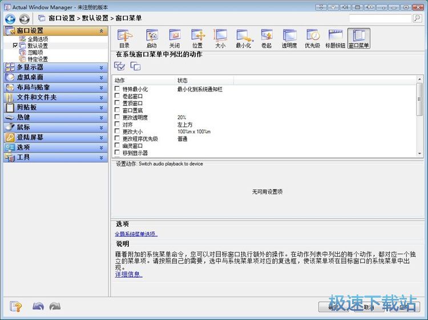The image size is (428, 320).
Task: Enable the 置顶窗口 checkbox
Action: point(117,102)
